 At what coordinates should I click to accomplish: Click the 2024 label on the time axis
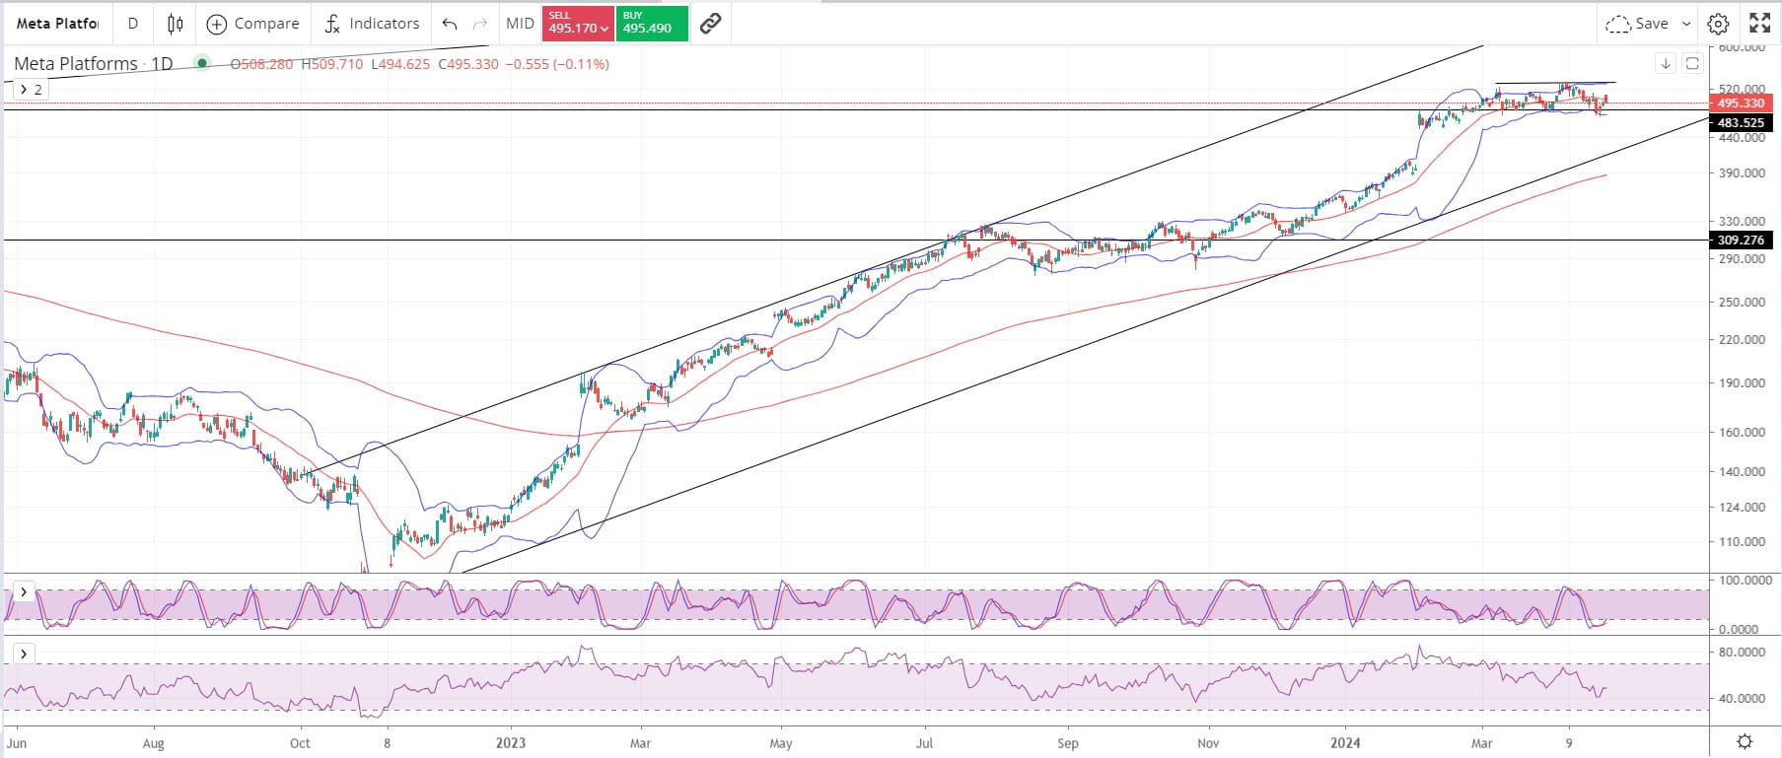[1345, 743]
